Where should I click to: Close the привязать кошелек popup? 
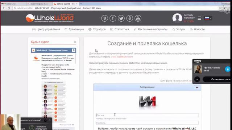point(50,120)
